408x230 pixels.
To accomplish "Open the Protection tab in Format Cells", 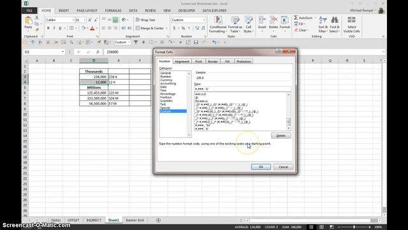I will pos(244,61).
